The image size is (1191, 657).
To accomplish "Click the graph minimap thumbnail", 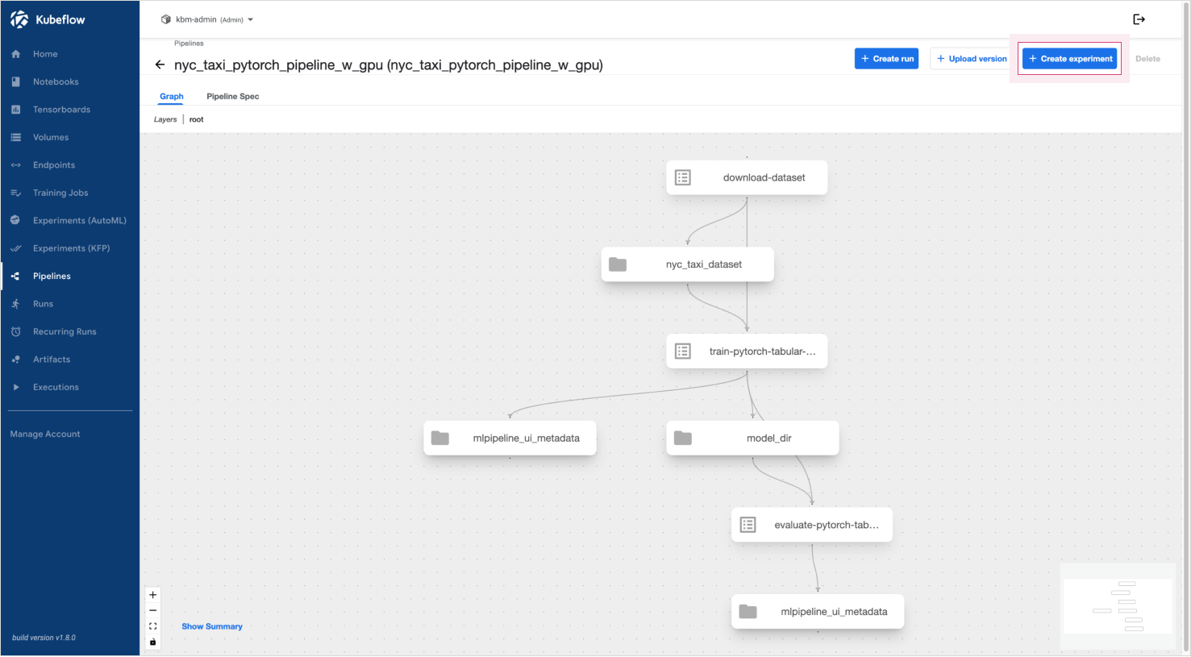I will 1118,606.
